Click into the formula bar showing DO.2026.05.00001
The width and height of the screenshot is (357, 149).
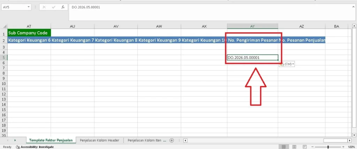pyautogui.click(x=212, y=13)
